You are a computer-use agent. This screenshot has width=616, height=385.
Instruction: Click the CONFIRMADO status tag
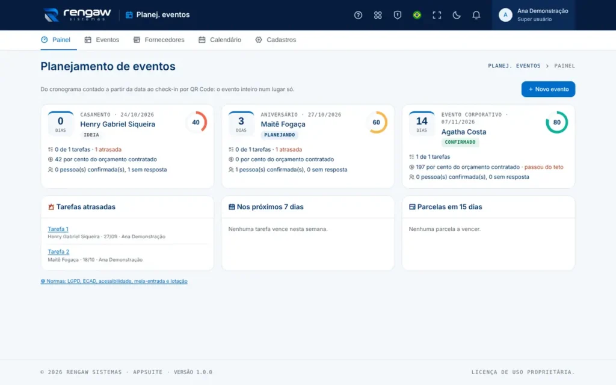coord(460,142)
